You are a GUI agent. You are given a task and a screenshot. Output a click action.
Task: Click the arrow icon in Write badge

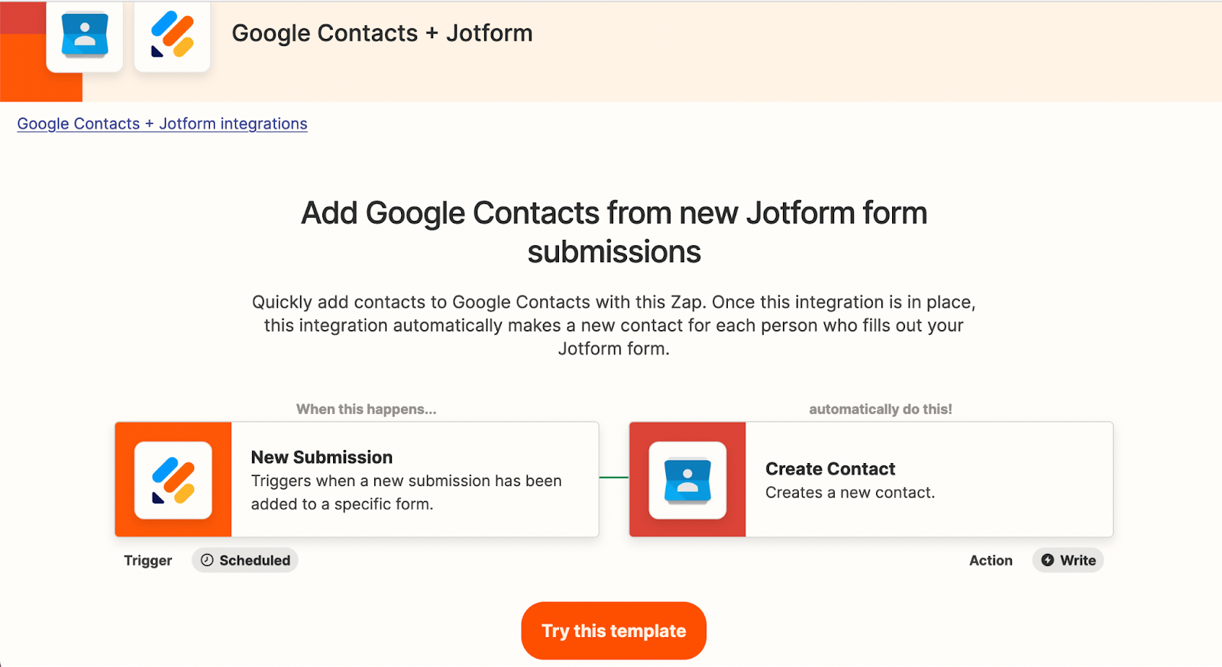[x=1048, y=560]
